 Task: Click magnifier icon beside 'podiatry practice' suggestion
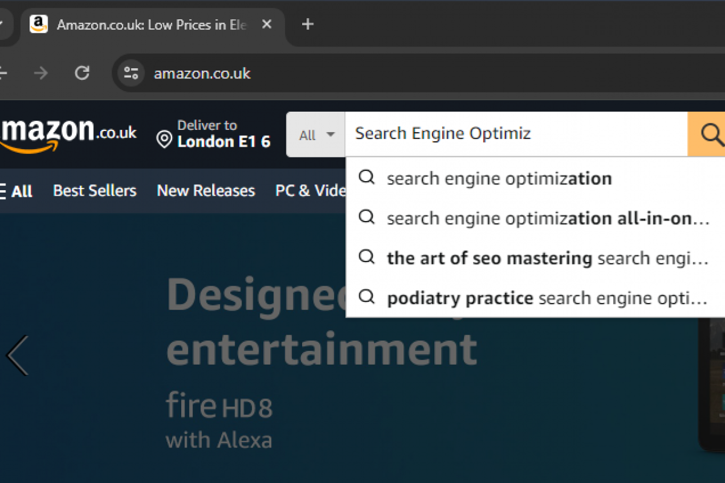click(x=367, y=296)
